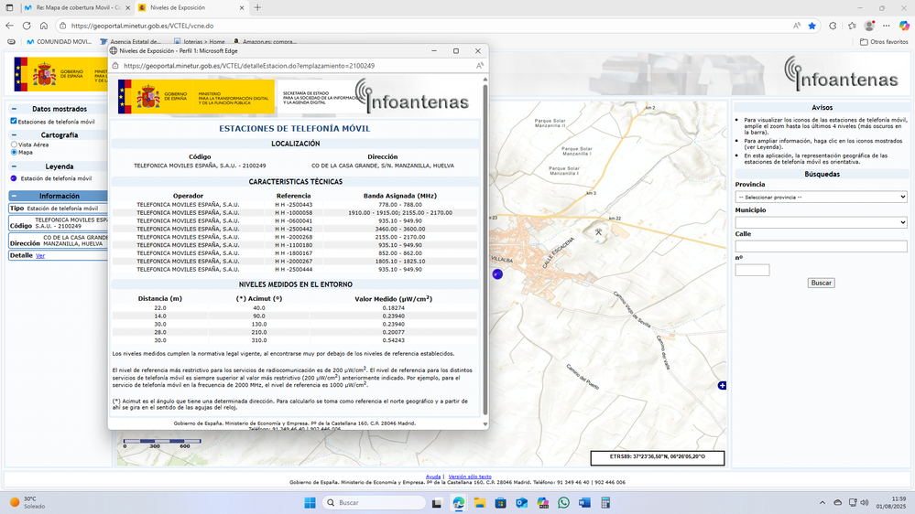Collapse the Leyenda section
The width and height of the screenshot is (915, 514).
click(14, 166)
